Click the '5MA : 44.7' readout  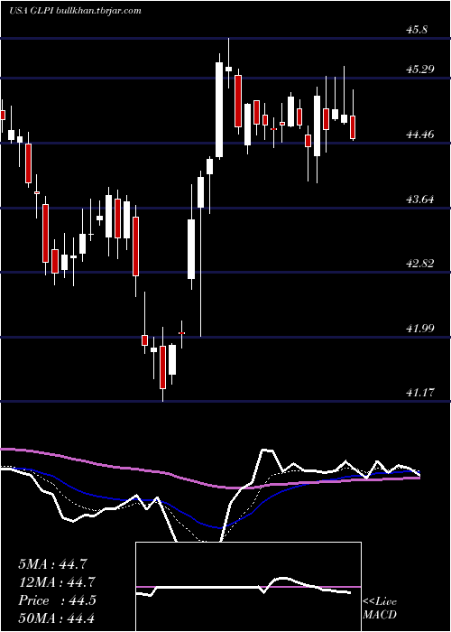pos(52,564)
